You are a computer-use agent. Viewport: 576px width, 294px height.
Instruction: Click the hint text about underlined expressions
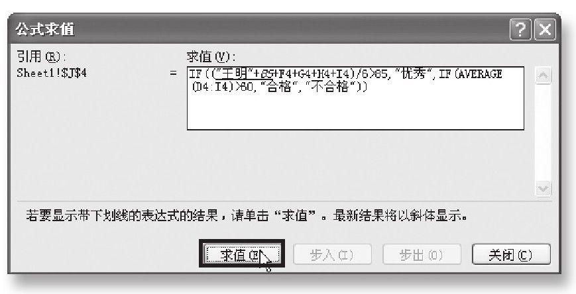point(247,215)
